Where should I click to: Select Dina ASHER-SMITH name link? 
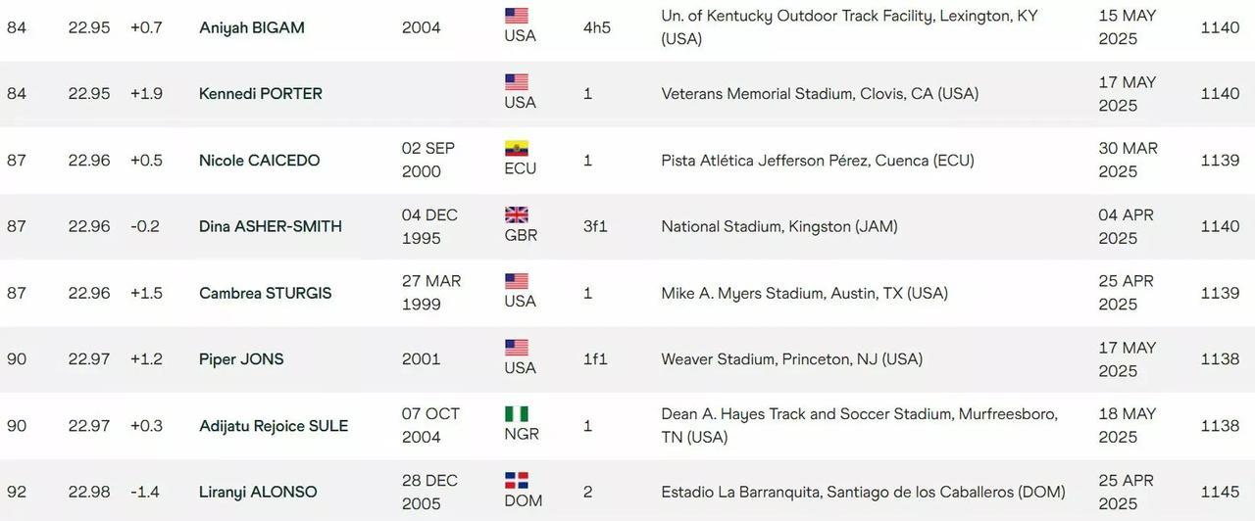[x=271, y=226]
